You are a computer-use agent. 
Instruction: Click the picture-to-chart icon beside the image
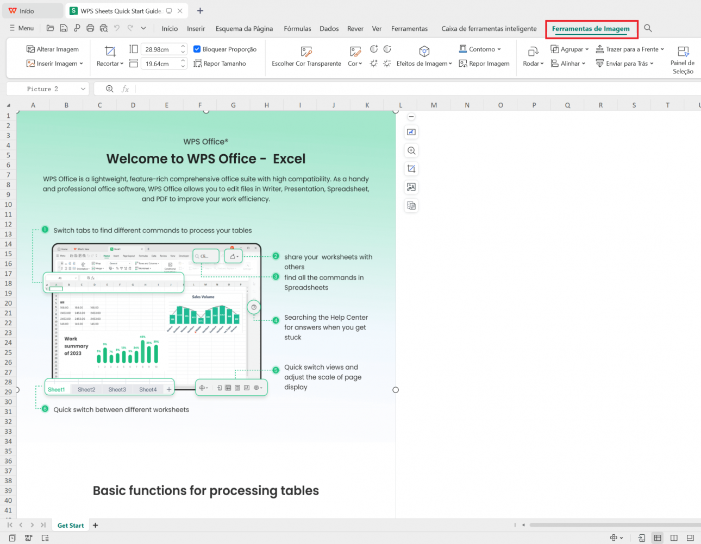pos(411,132)
